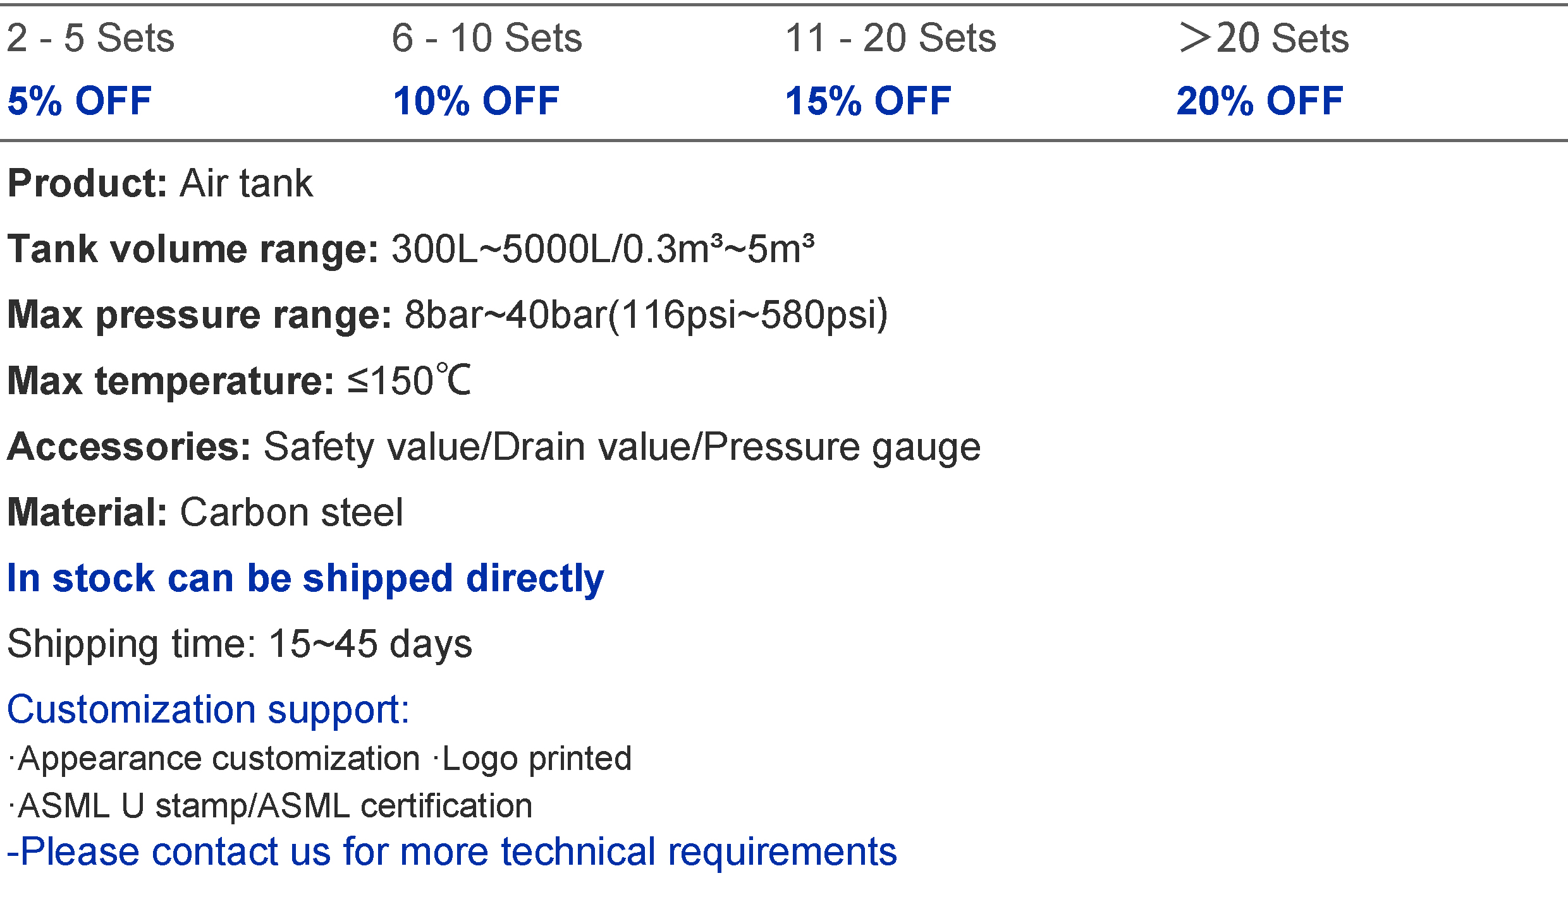This screenshot has height=902, width=1568.
Task: Select the '15% OFF' discount text
Action: click(x=868, y=101)
